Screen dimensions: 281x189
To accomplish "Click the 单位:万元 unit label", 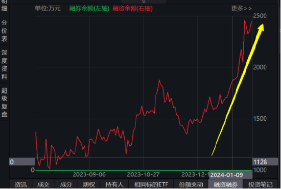I will pos(48,8).
